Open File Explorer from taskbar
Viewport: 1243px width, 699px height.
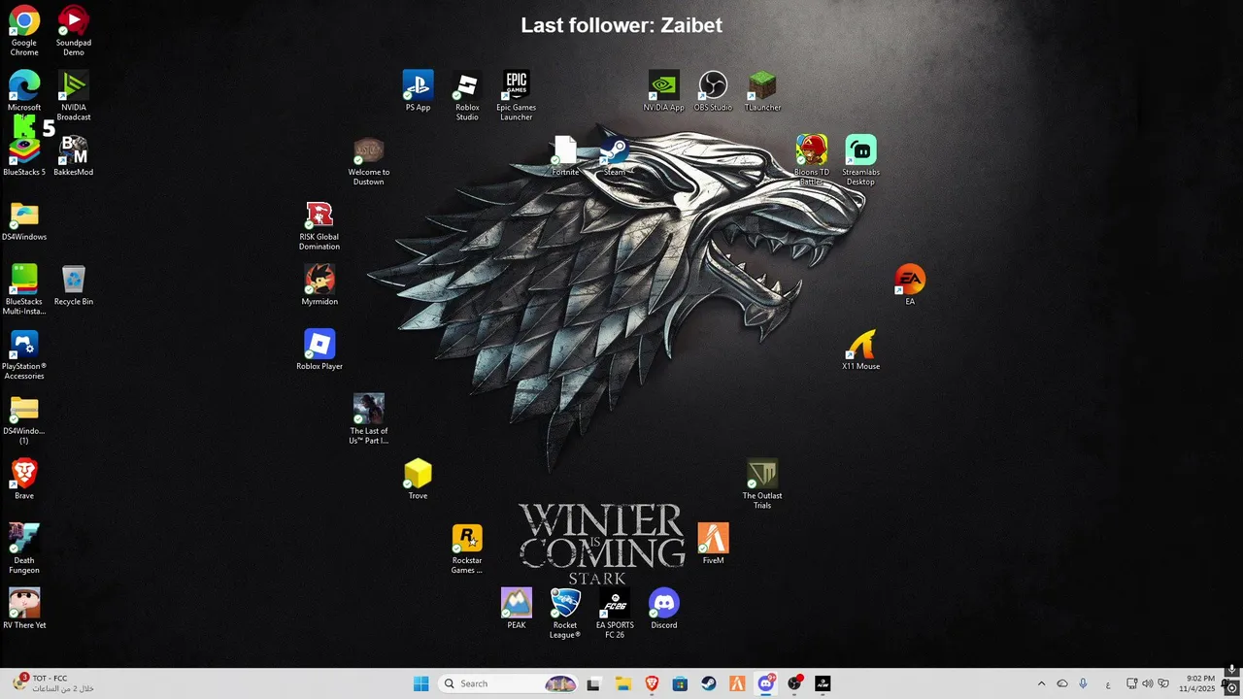[622, 683]
